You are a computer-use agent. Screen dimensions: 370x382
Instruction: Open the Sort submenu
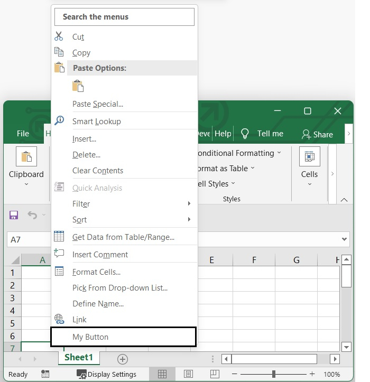pos(124,219)
